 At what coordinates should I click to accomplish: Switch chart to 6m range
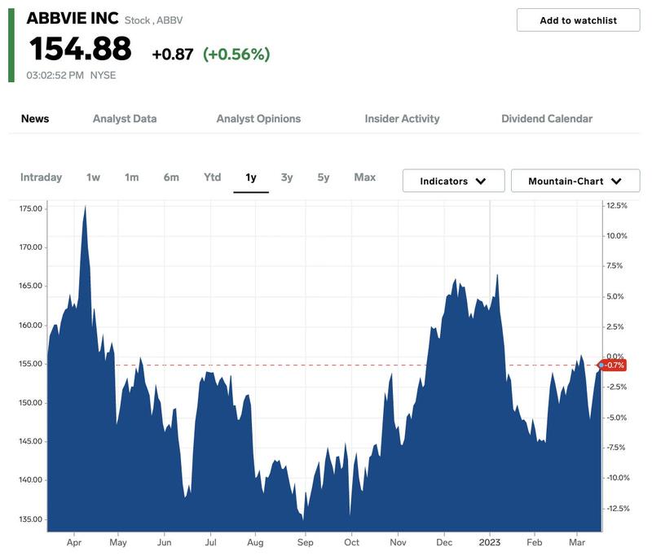click(x=171, y=177)
